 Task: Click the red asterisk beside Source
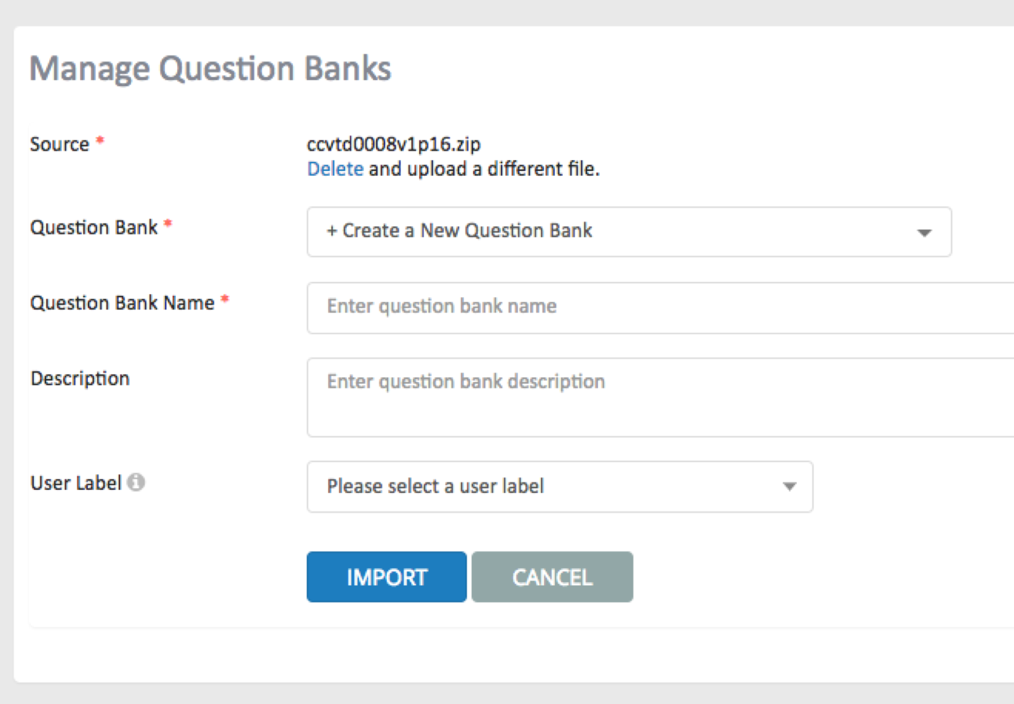tap(100, 140)
